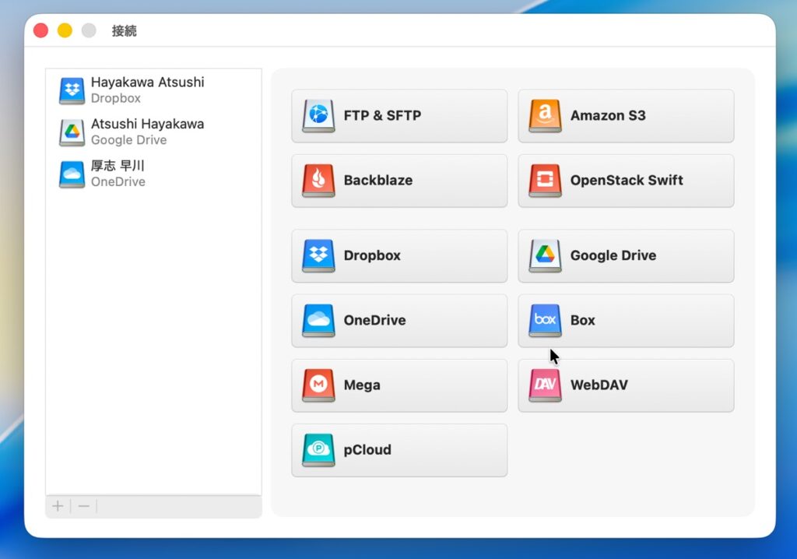
Task: Click the OpenStack Swift icon
Action: [x=545, y=181]
